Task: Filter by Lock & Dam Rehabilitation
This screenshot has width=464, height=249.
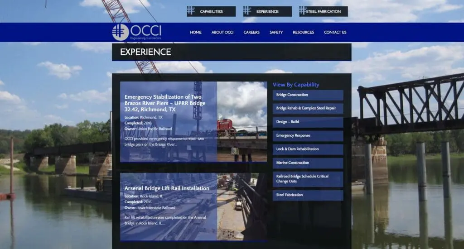Action: [x=308, y=149]
